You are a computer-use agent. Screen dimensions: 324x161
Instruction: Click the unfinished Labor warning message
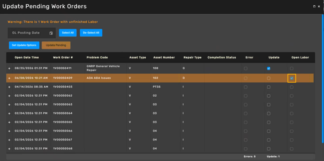point(53,22)
